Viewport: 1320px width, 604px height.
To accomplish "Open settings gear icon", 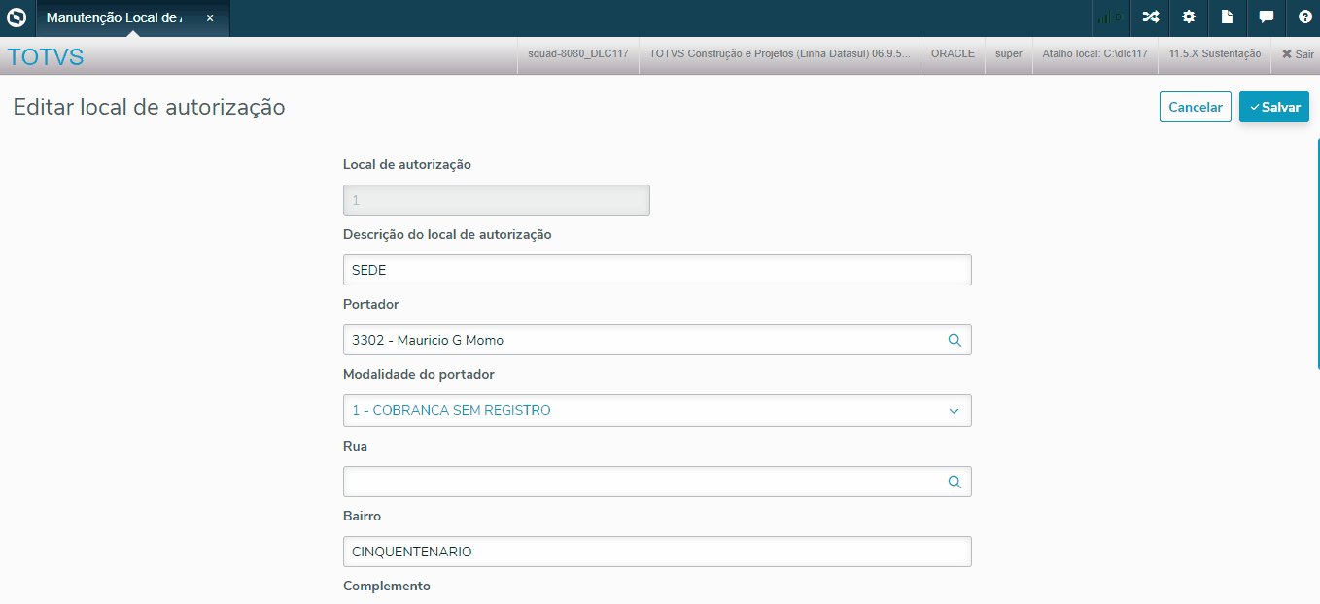I will (x=1189, y=17).
